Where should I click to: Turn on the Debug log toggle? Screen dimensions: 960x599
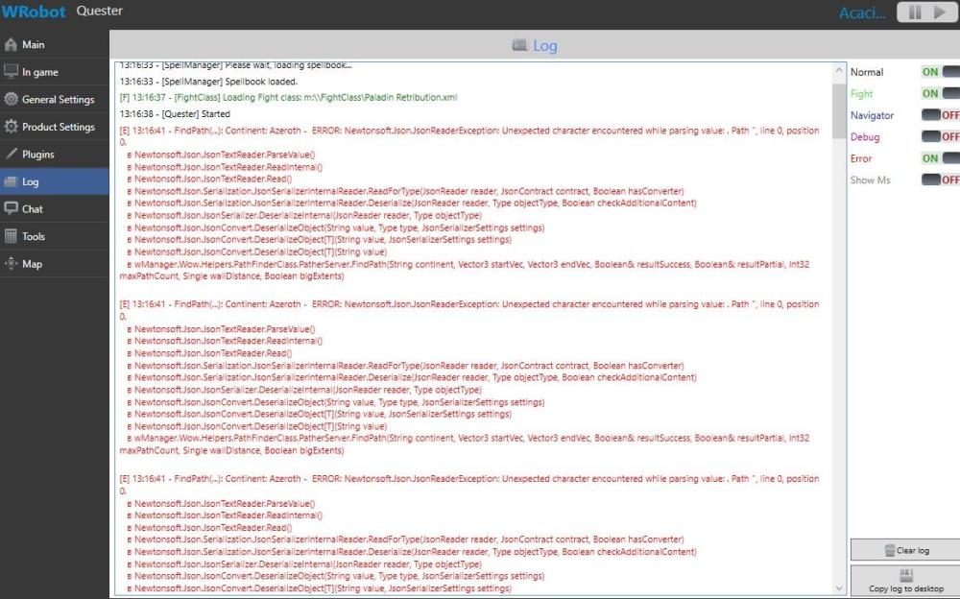tap(941, 136)
